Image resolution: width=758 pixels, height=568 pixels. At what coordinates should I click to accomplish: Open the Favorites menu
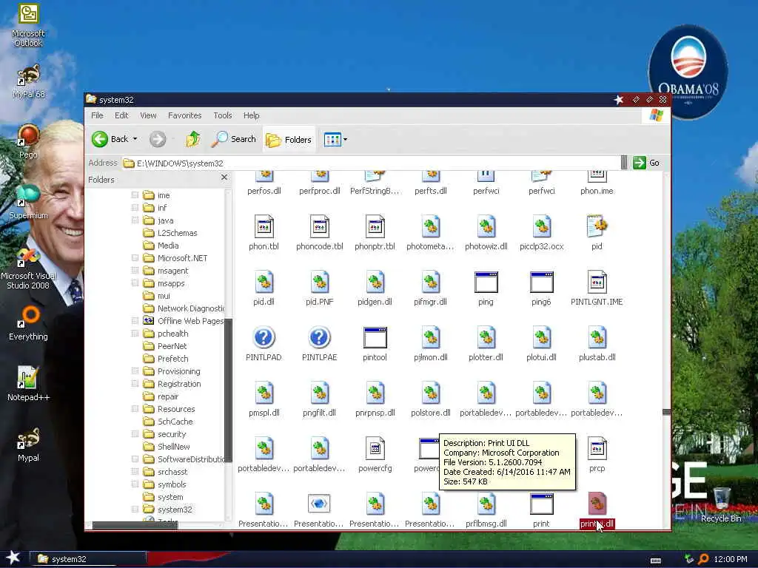pyautogui.click(x=184, y=115)
